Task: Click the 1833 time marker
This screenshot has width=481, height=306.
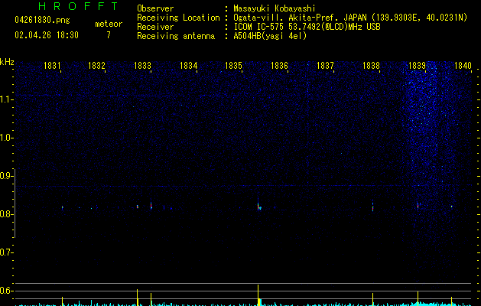Action: pyautogui.click(x=143, y=65)
